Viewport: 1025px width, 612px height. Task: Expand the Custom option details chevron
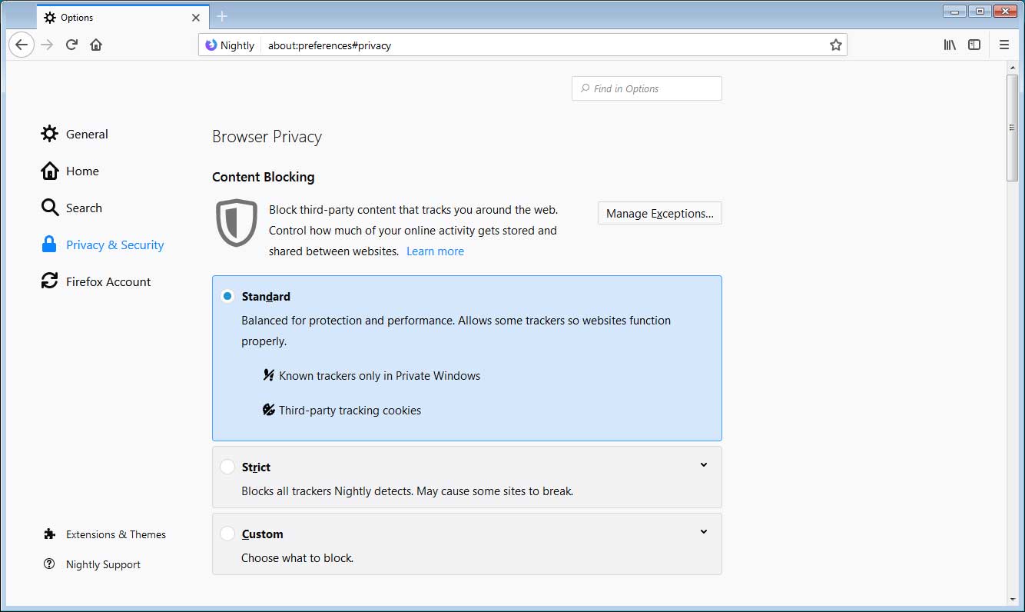pos(704,531)
